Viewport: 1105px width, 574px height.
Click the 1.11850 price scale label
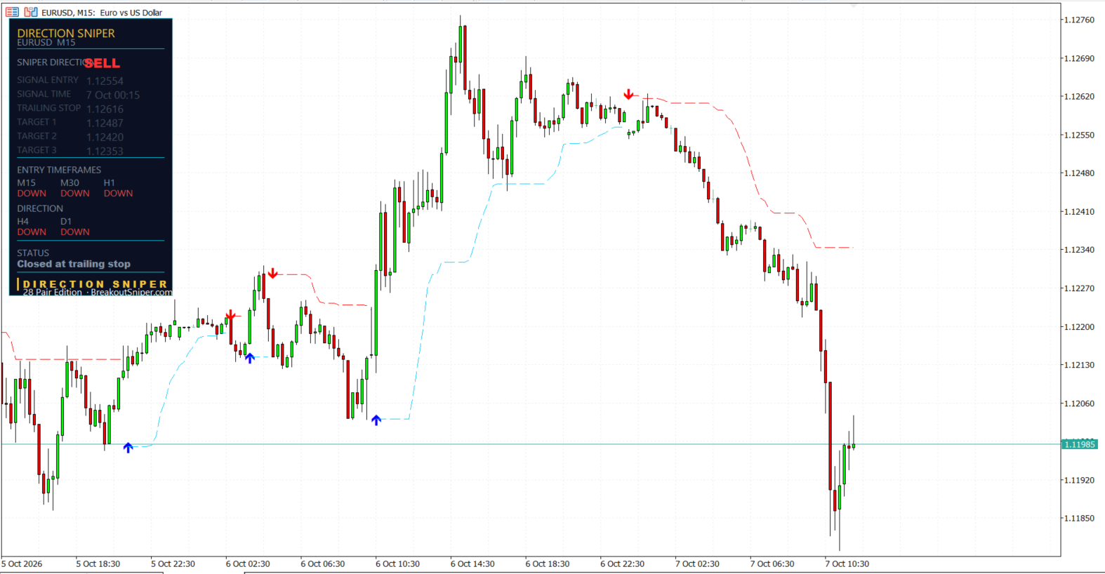1079,518
